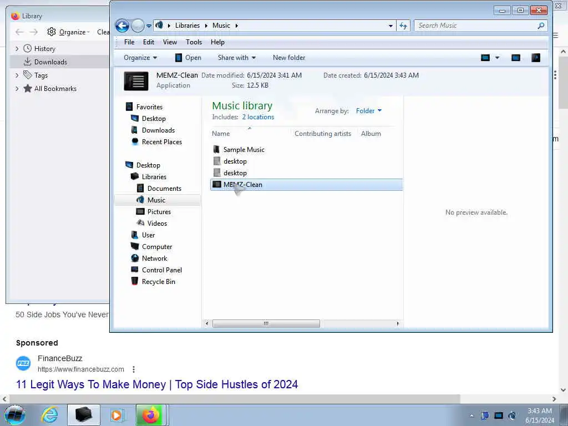568x426 pixels.
Task: Click the change view icon
Action: (485, 58)
